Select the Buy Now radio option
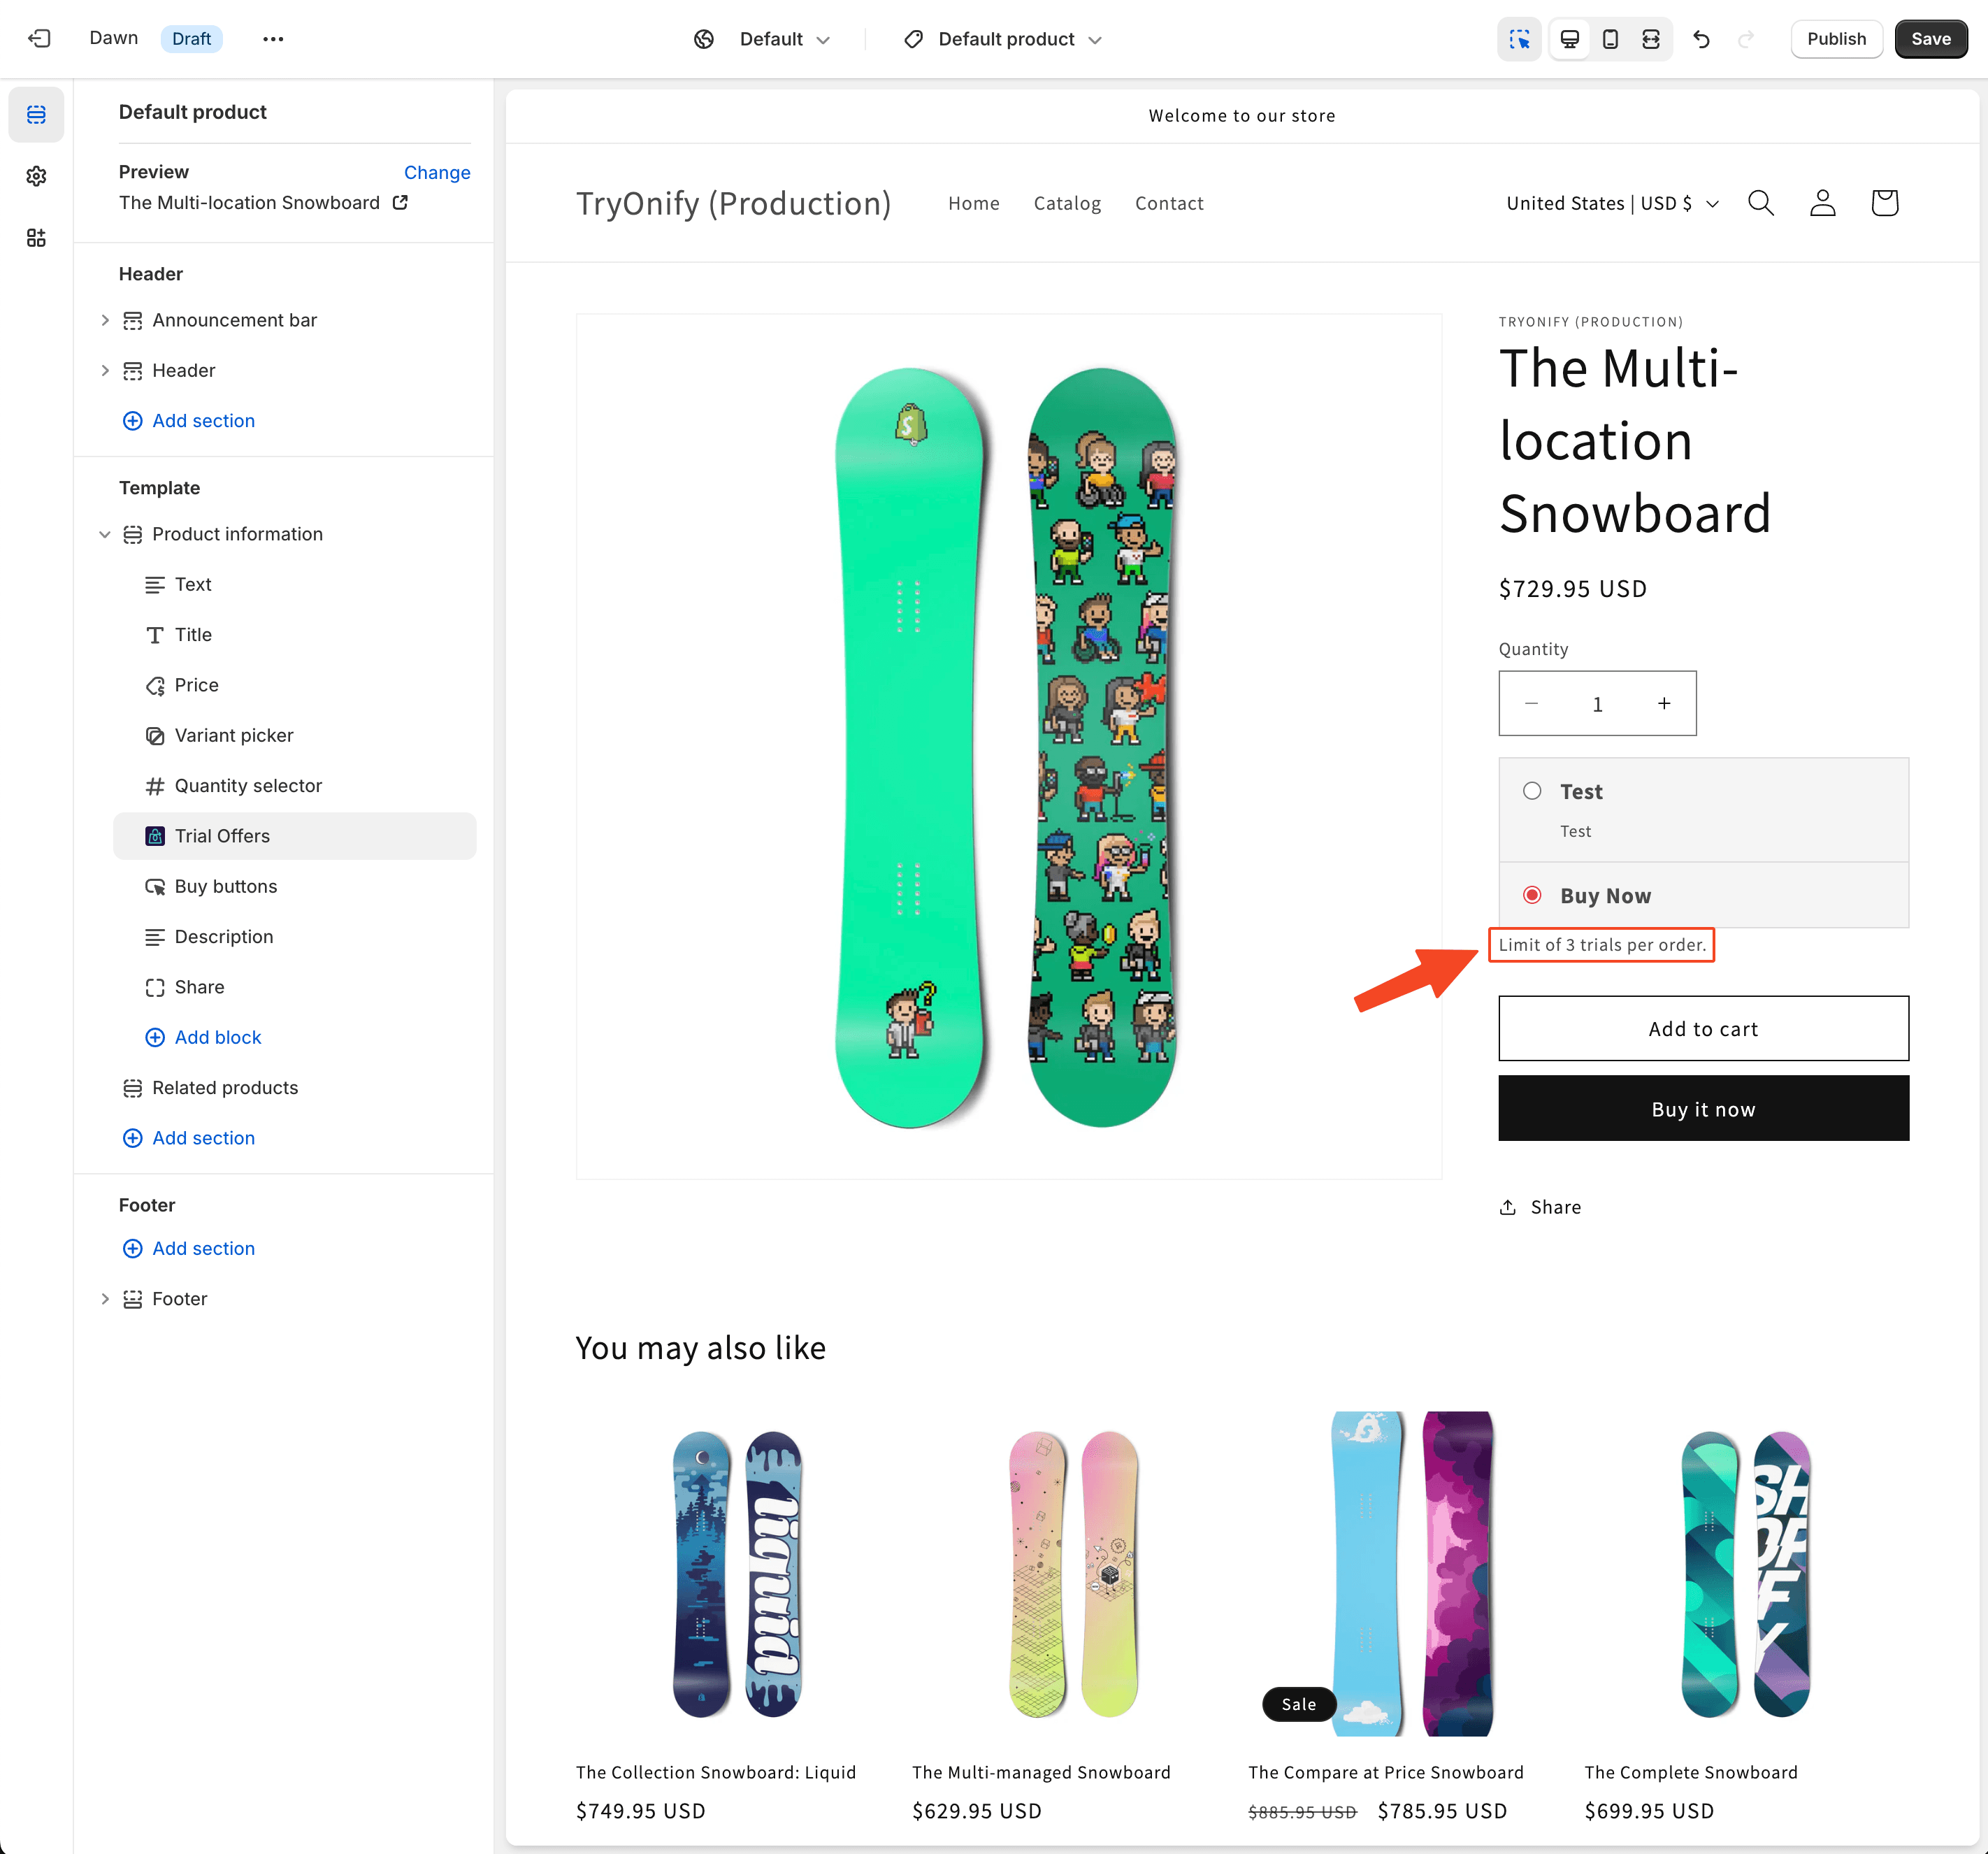 pyautogui.click(x=1531, y=895)
